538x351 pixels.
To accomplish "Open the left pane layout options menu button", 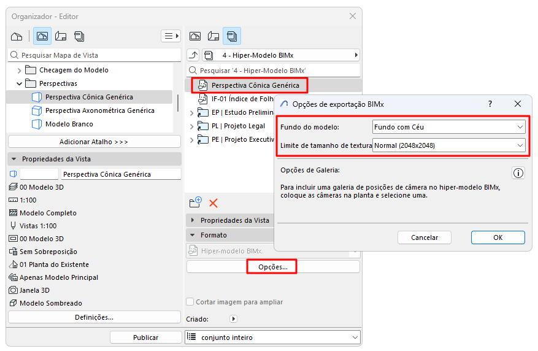I will point(171,36).
